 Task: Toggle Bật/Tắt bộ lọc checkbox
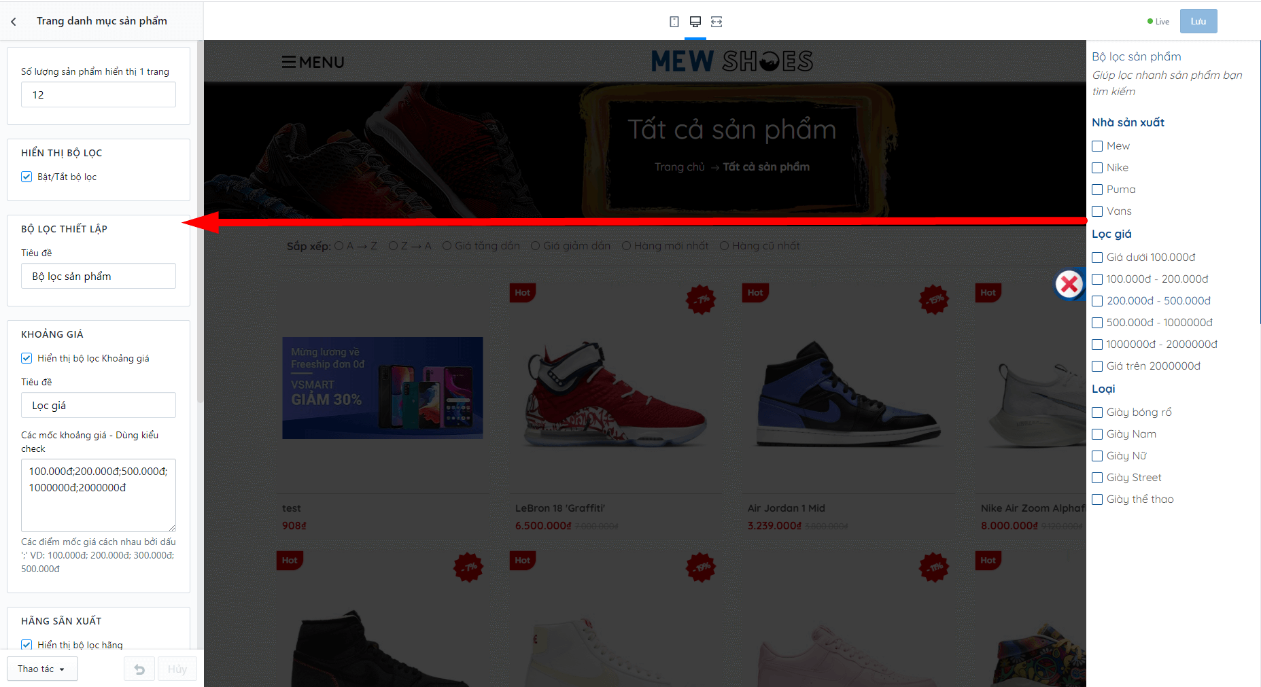point(27,177)
